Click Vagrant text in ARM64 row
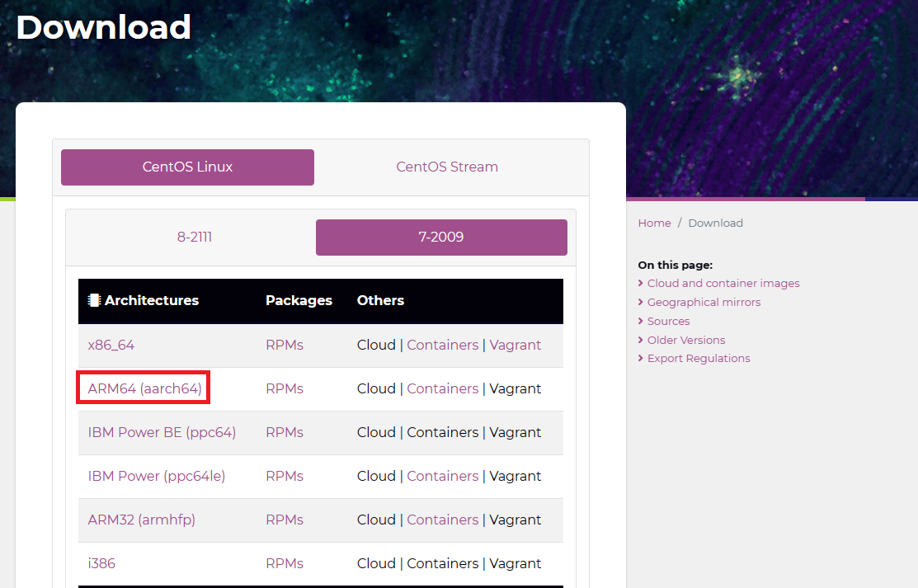 515,388
